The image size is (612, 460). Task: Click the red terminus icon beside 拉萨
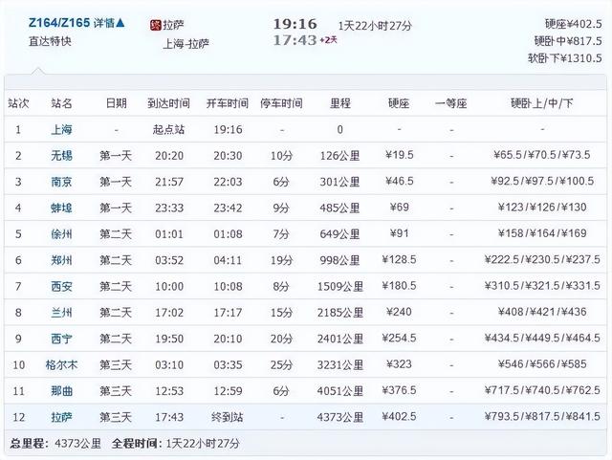pyautogui.click(x=156, y=25)
